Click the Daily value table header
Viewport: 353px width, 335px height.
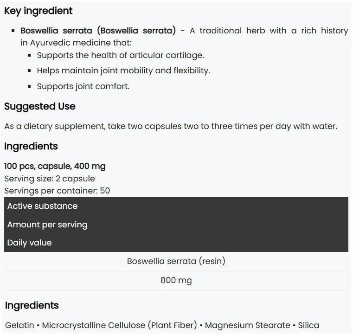[x=29, y=243]
